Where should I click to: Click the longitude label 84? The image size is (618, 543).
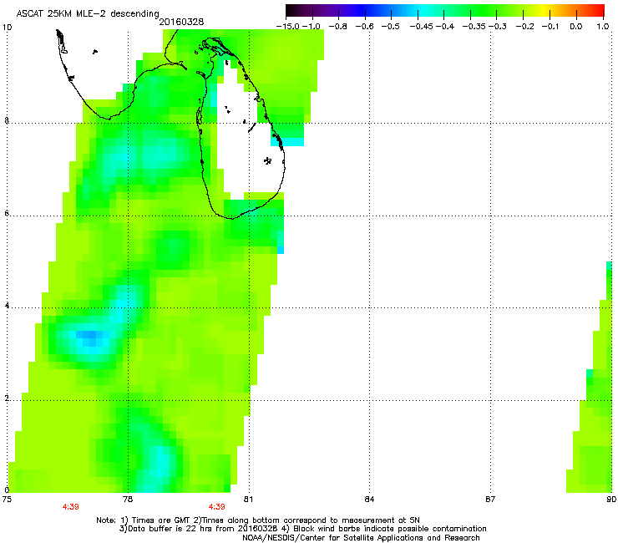369,500
